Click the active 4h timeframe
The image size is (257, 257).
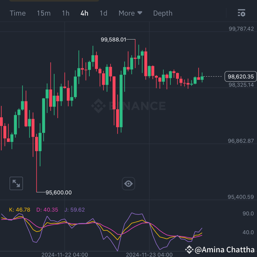(84, 13)
